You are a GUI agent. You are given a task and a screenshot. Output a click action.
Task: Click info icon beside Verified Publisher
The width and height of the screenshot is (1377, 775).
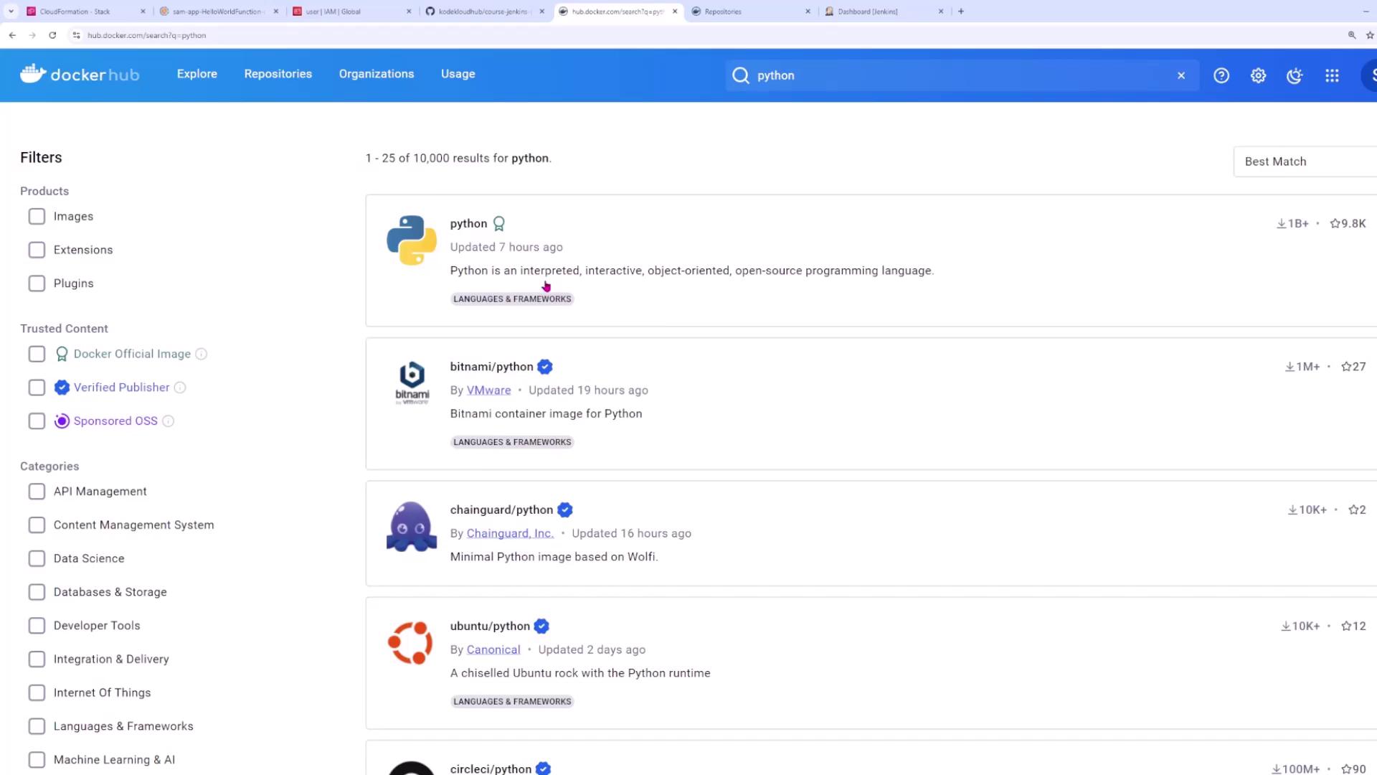tap(180, 387)
